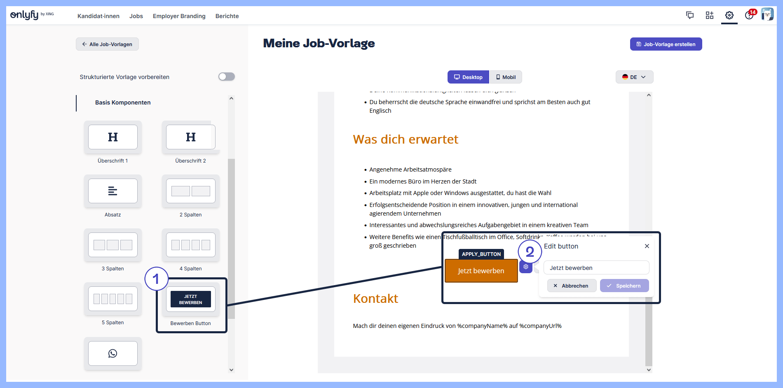Select the 'Absatz' component thumbnail
Viewport: 783px width, 388px height.
point(113,191)
